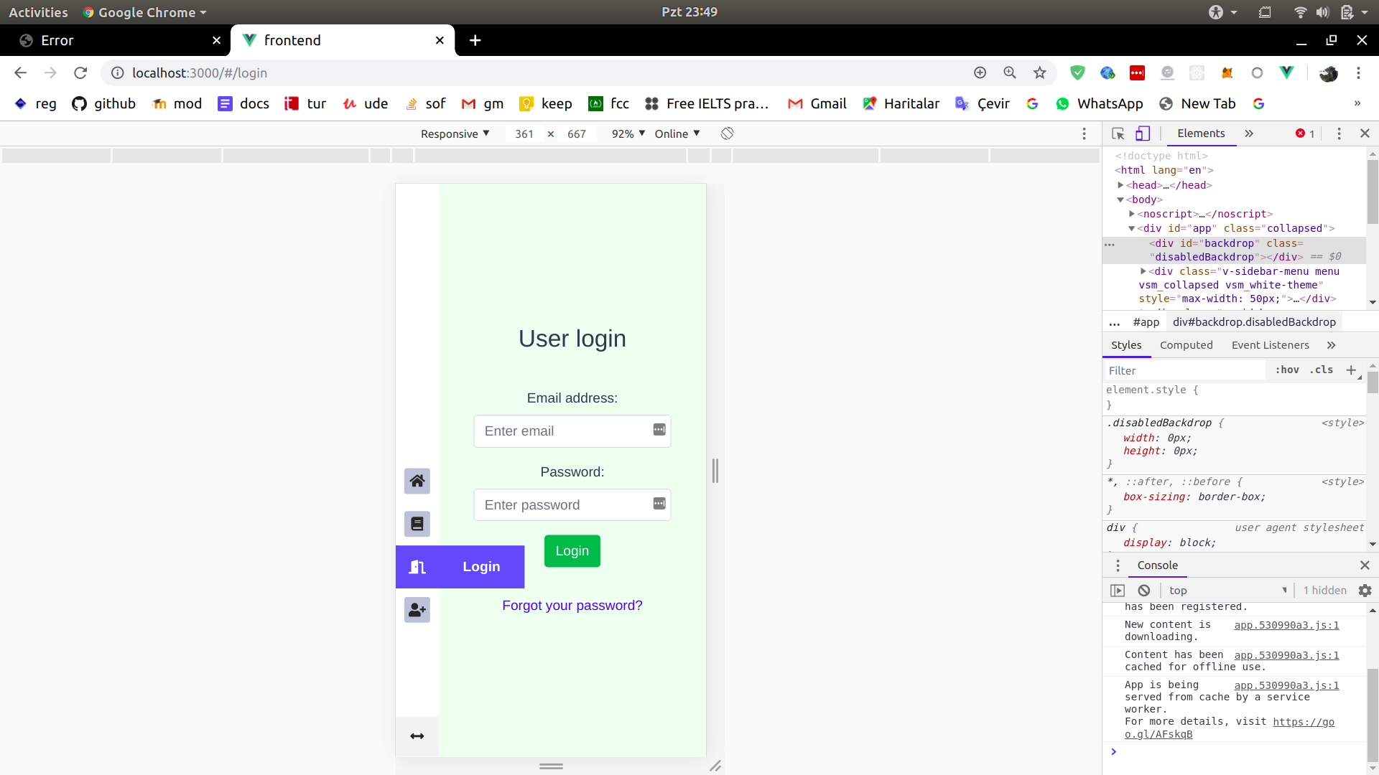Open the 92% zoom dropdown

tap(628, 134)
